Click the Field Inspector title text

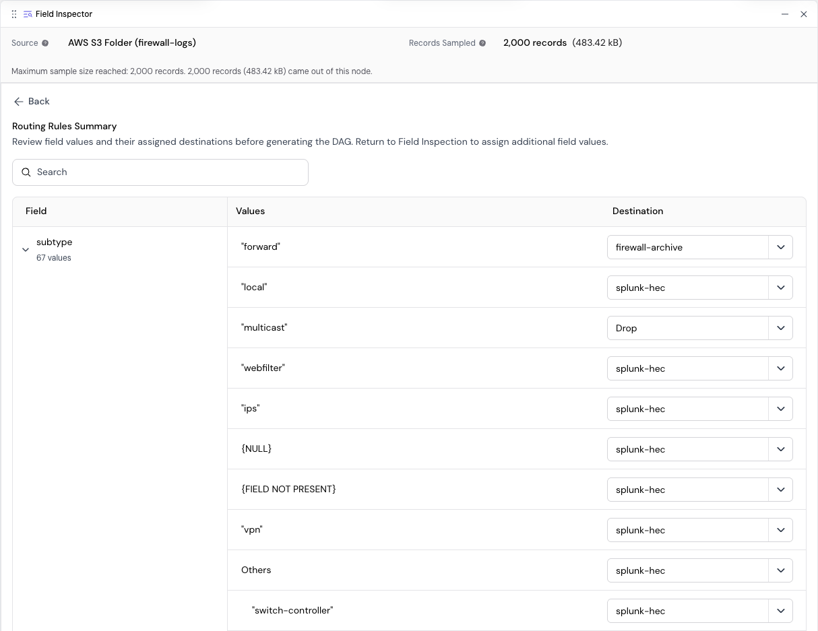[x=64, y=14]
